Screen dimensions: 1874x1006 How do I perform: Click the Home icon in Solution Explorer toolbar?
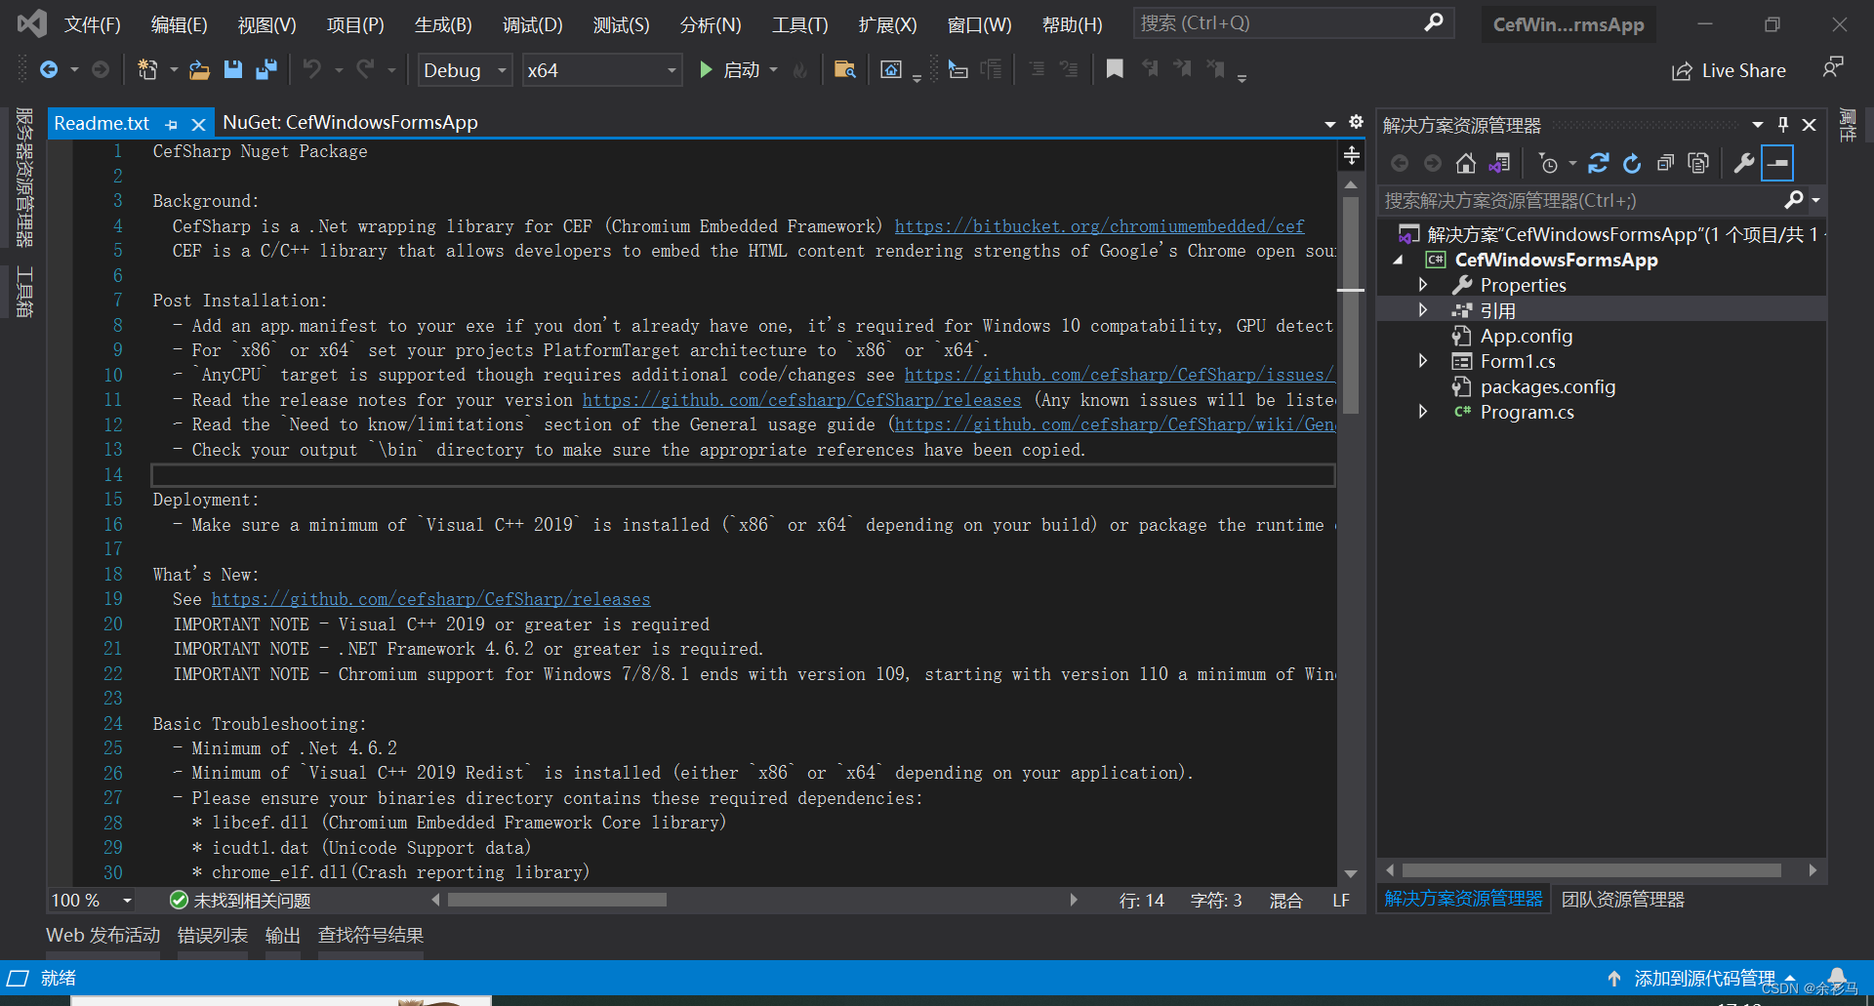coord(1465,163)
